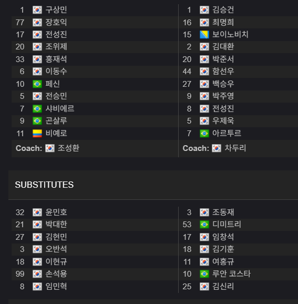Open substitute 임민혁 profile
This screenshot has width=298, height=304.
[56, 286]
